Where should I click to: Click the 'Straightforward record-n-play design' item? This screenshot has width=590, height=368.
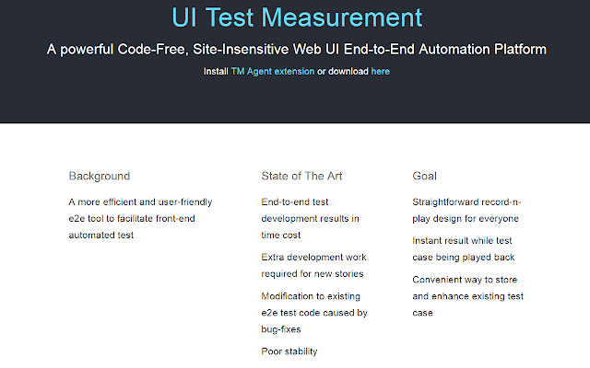pyautogui.click(x=466, y=211)
